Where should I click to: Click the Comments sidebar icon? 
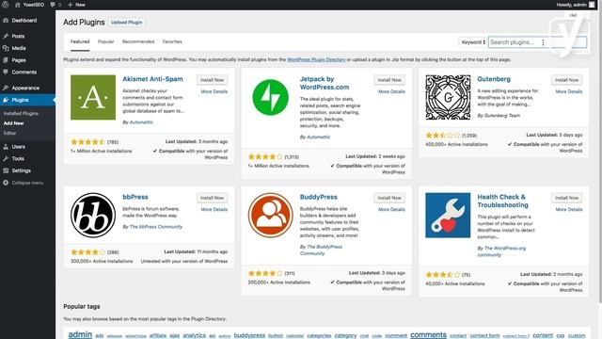click(x=6, y=72)
